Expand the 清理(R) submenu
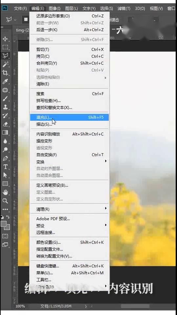Image resolution: width=177 pixels, height=315 pixels. tap(69, 209)
